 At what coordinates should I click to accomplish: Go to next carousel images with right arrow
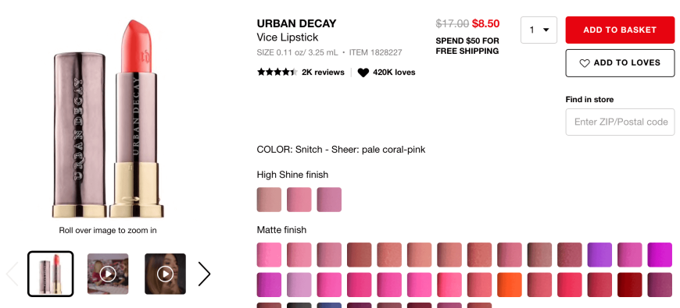pos(204,274)
